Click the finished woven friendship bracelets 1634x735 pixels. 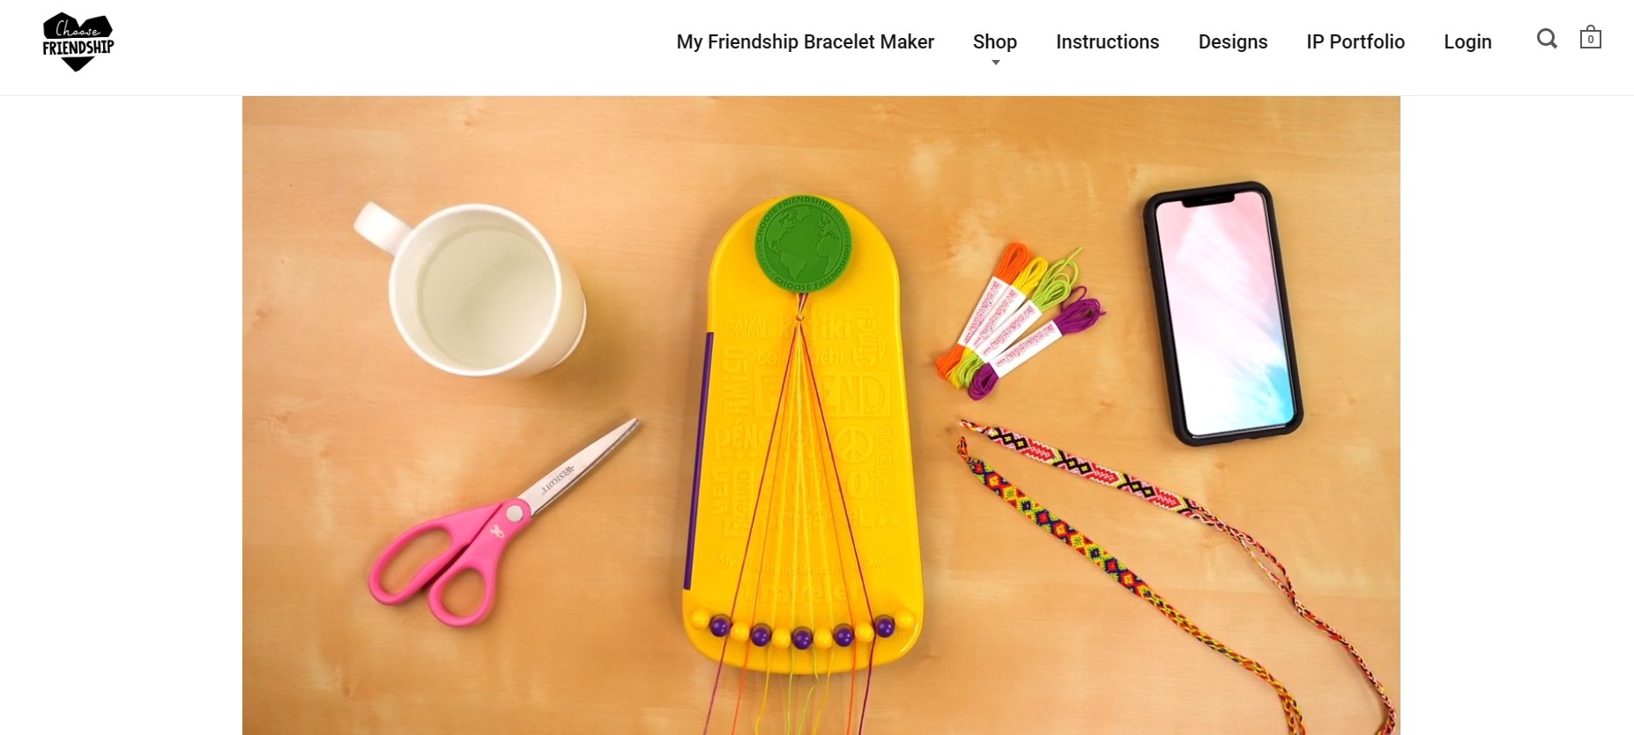[x=1177, y=573]
